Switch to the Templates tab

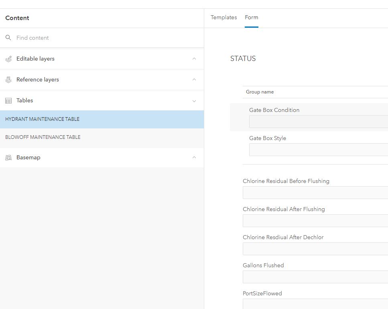[x=223, y=17]
